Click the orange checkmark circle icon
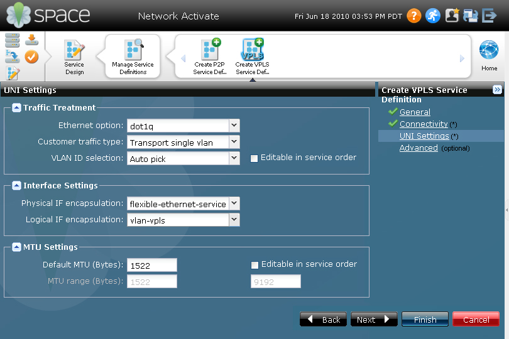Viewport: 509px width, 339px height. click(31, 56)
